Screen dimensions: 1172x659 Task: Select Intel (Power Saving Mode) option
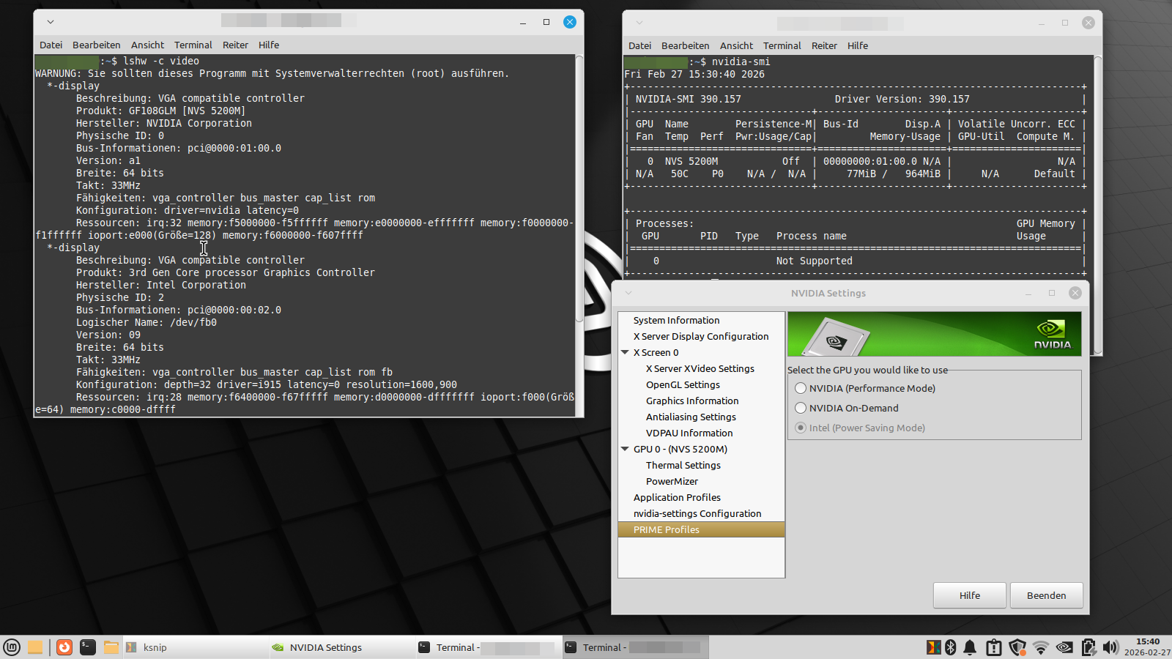tap(801, 428)
